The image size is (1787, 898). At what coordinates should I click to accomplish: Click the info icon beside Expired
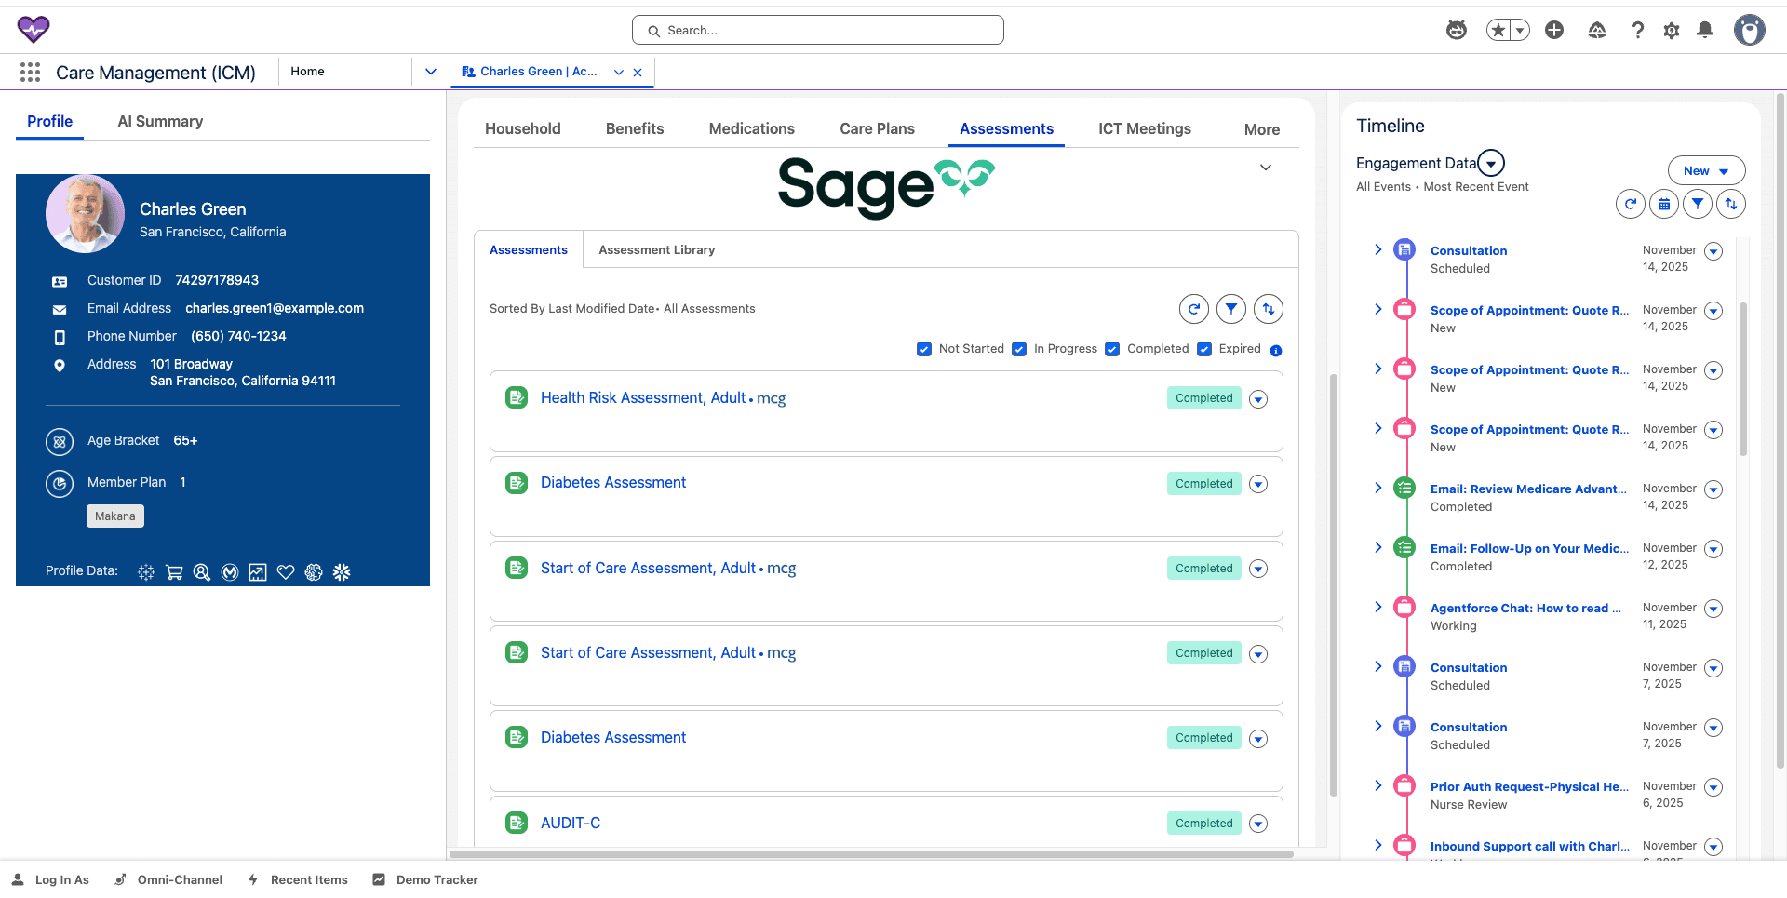[x=1276, y=351]
